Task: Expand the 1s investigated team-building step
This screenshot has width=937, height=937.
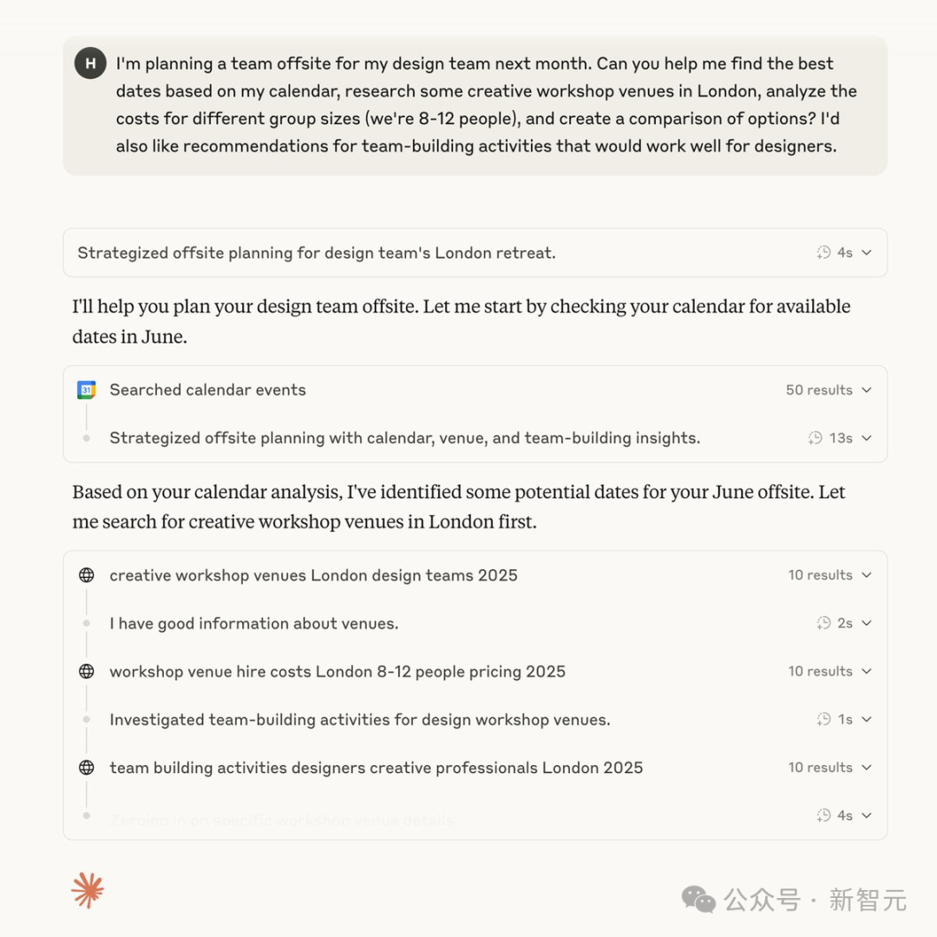Action: click(x=867, y=719)
